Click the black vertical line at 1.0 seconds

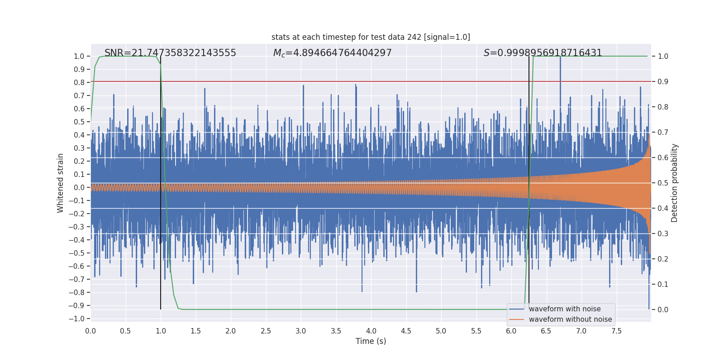(x=161, y=183)
